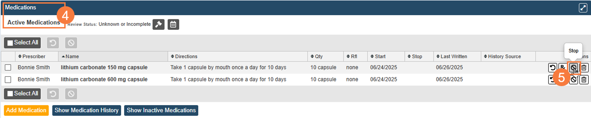Sort by Start date column header
The image size is (591, 118).
(x=378, y=56)
